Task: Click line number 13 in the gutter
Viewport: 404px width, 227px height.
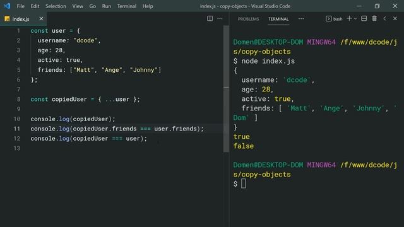Action: 17,148
